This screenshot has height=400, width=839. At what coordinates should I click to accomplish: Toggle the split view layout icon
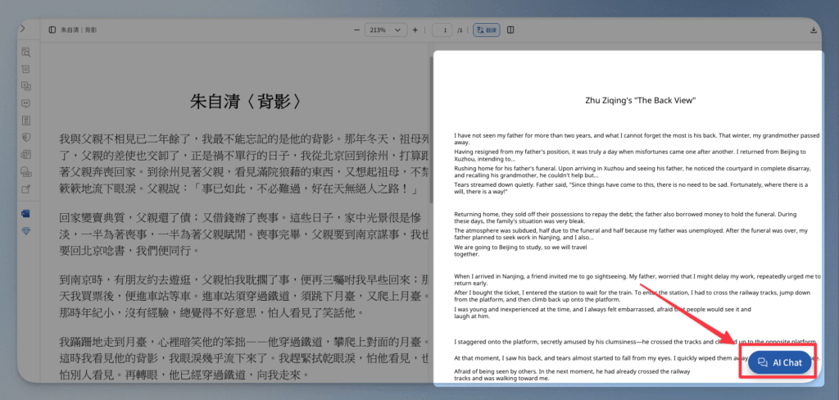point(511,30)
